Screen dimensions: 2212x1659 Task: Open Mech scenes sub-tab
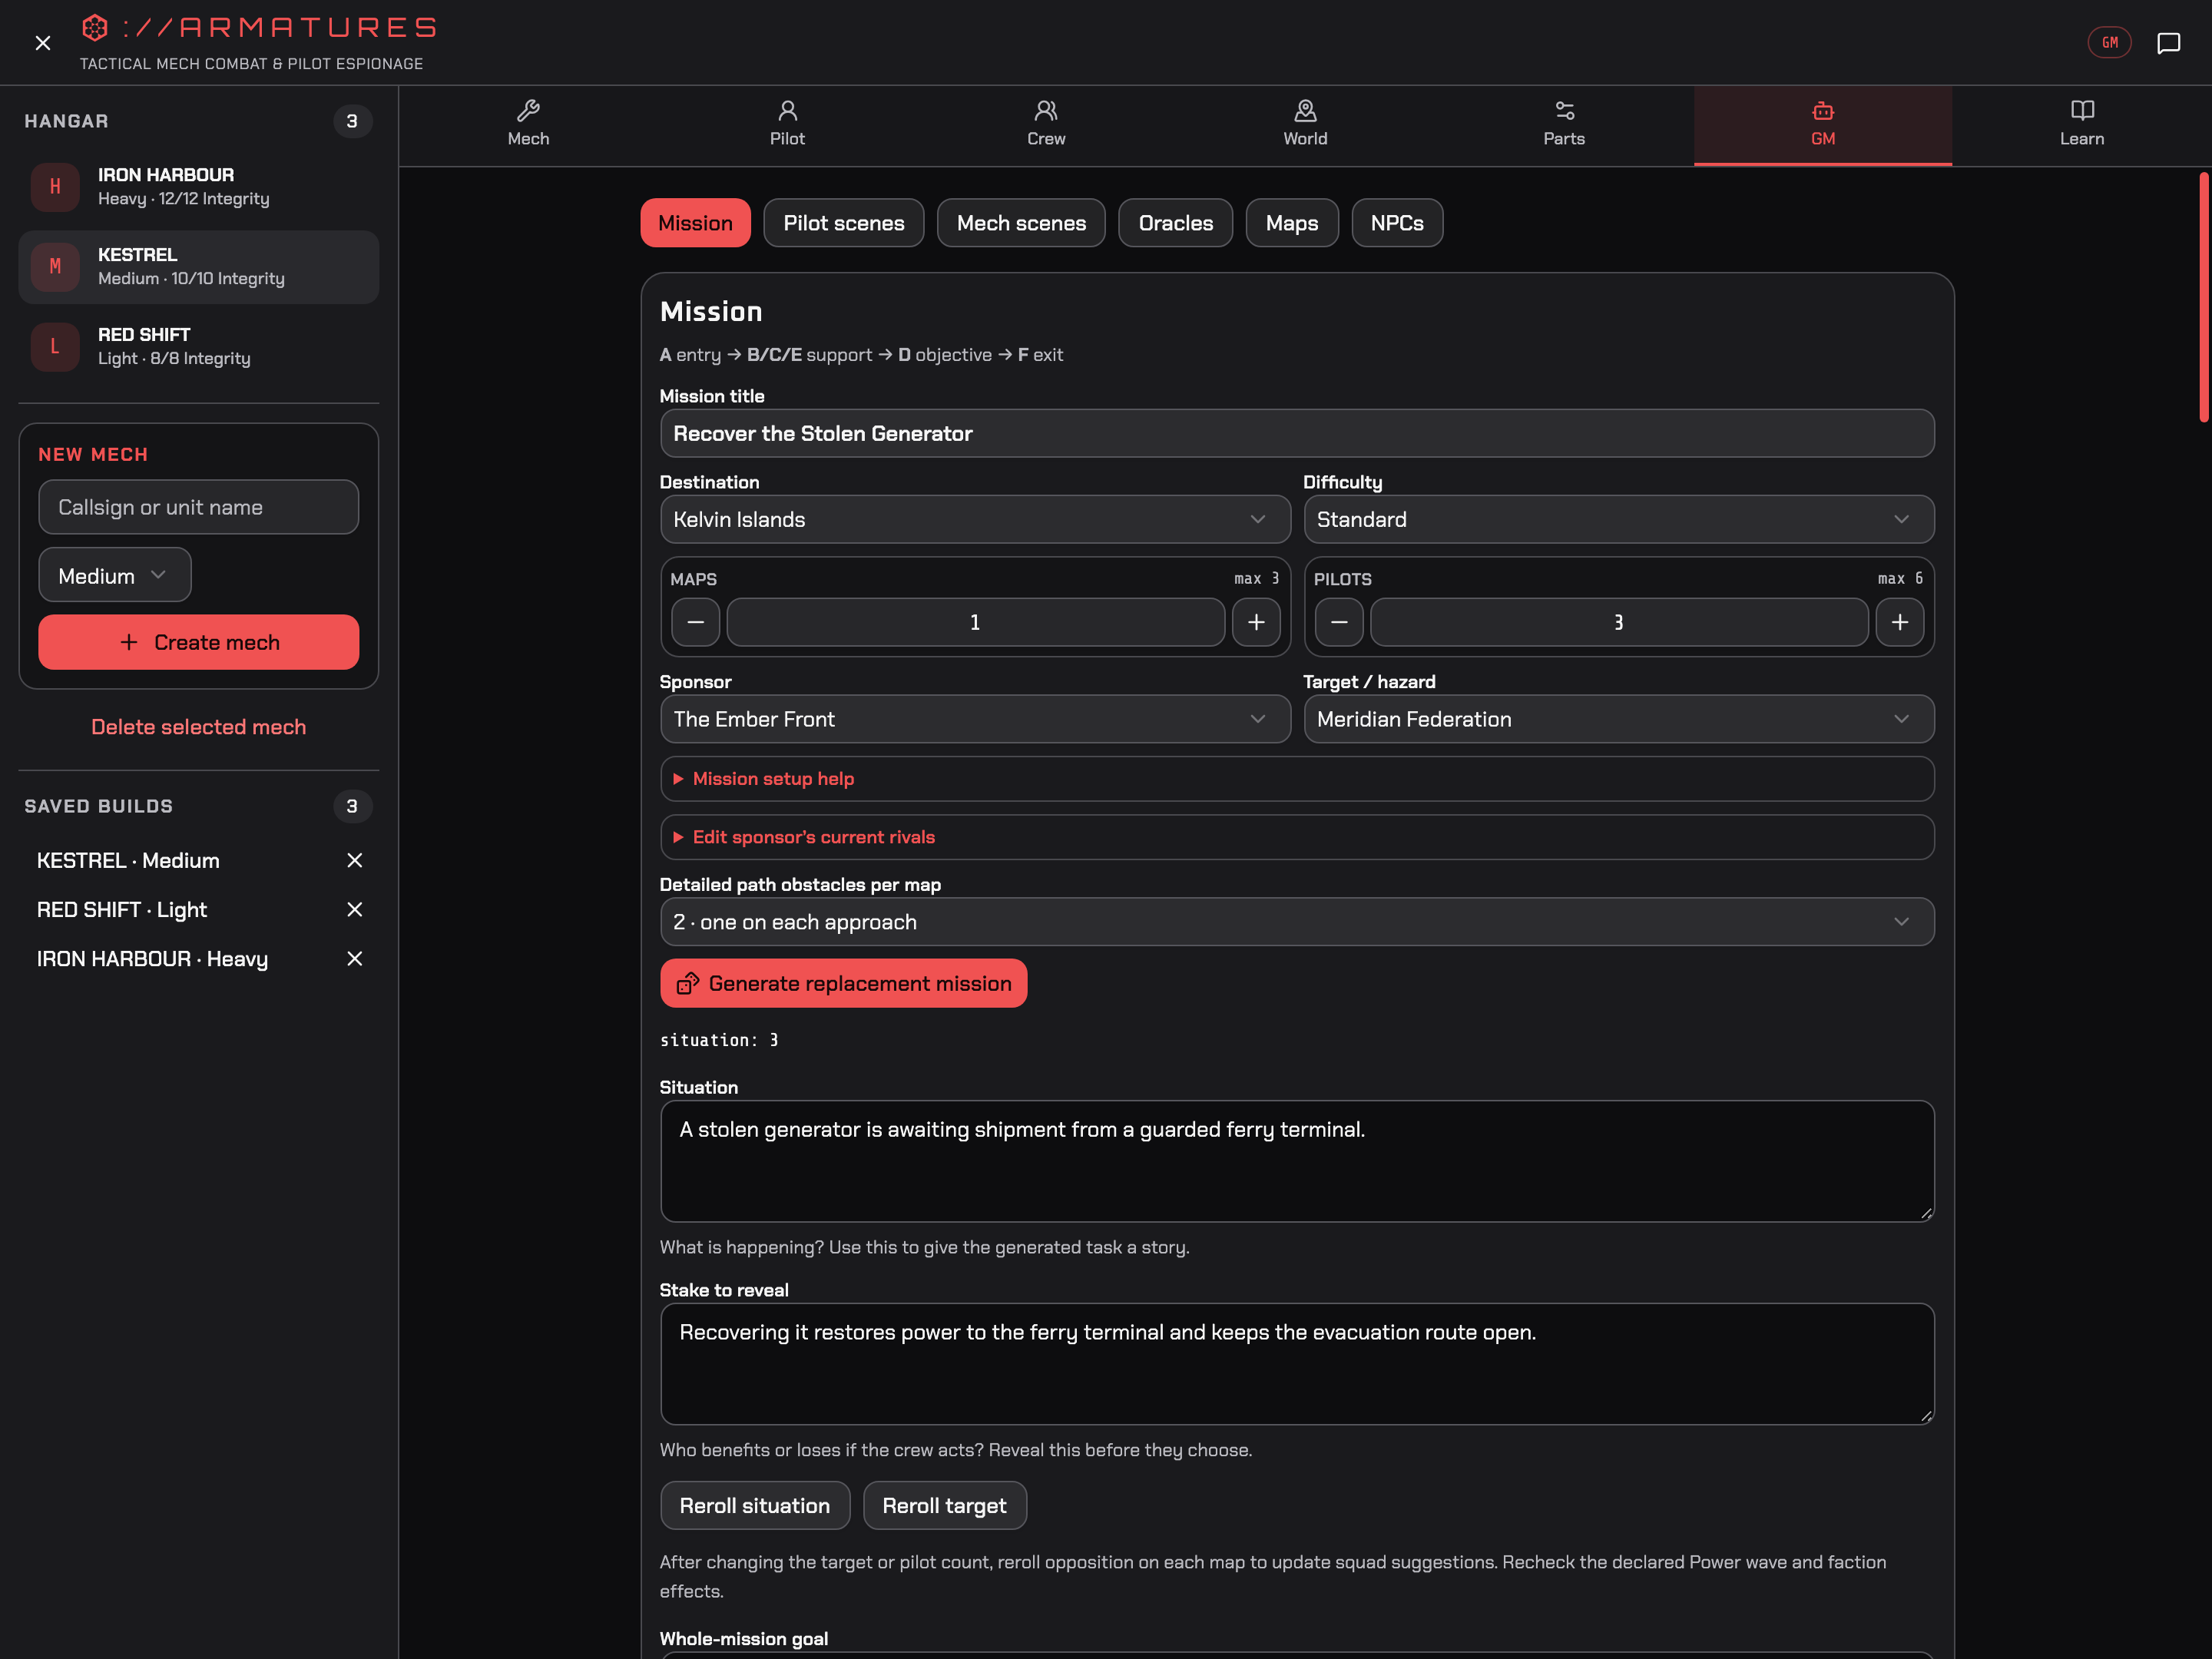click(x=1021, y=223)
